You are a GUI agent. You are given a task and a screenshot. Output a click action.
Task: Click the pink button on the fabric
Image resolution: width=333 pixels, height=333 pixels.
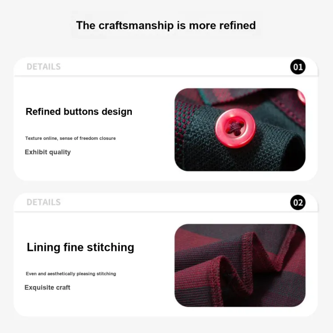tap(235, 128)
